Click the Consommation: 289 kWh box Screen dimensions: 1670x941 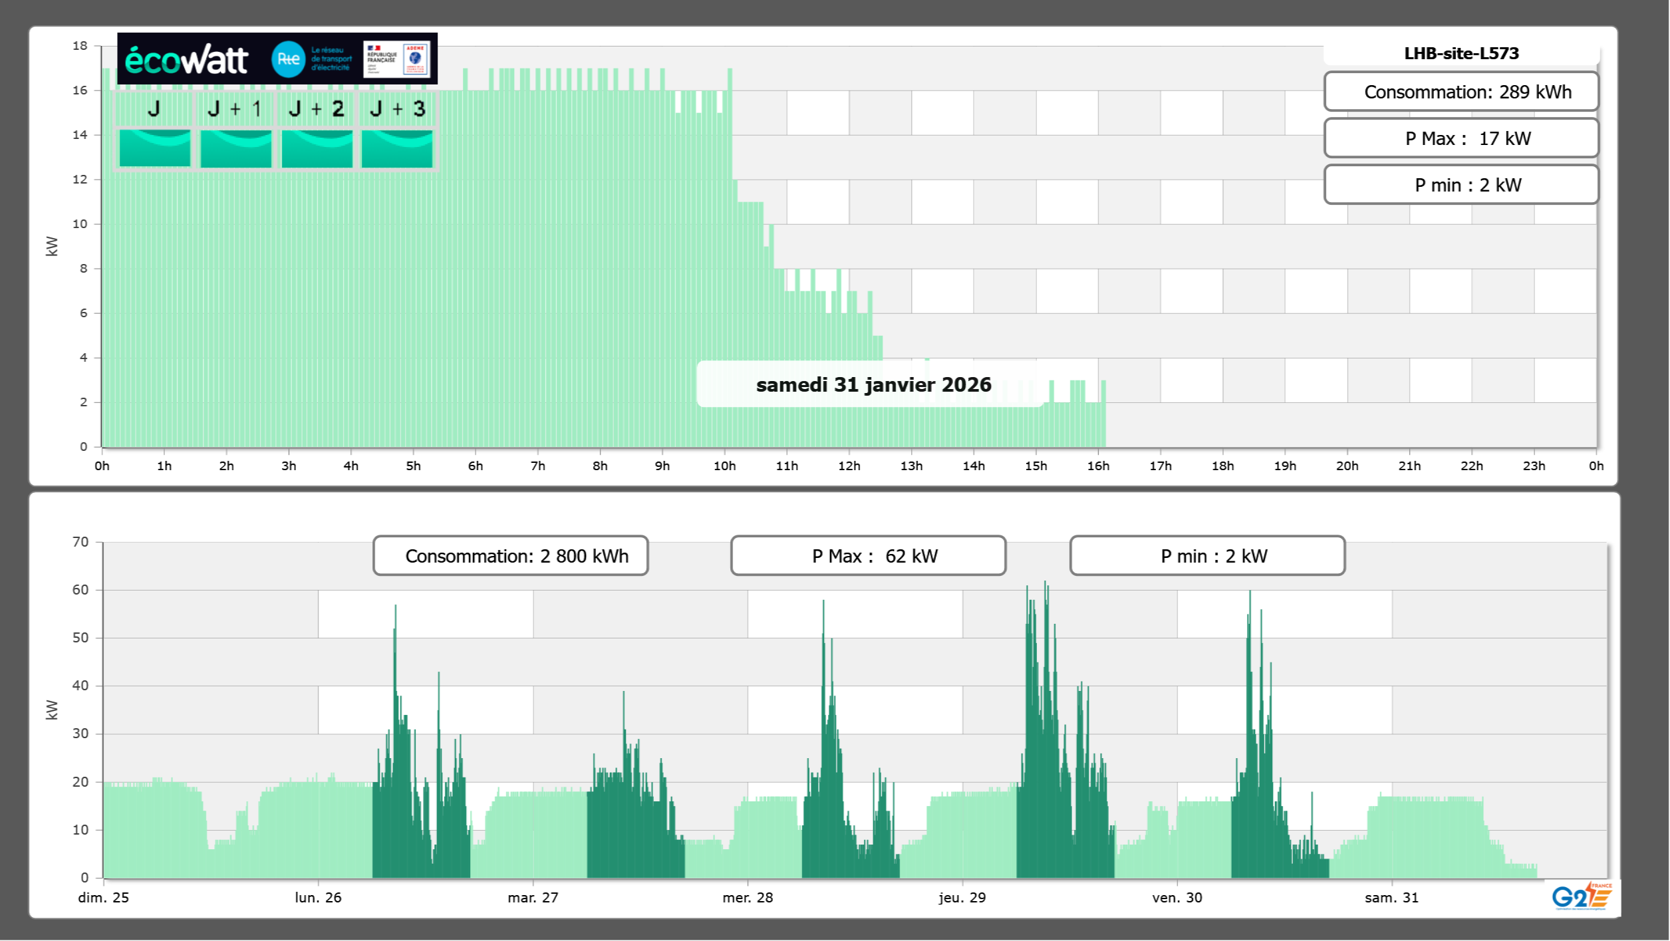[1461, 92]
